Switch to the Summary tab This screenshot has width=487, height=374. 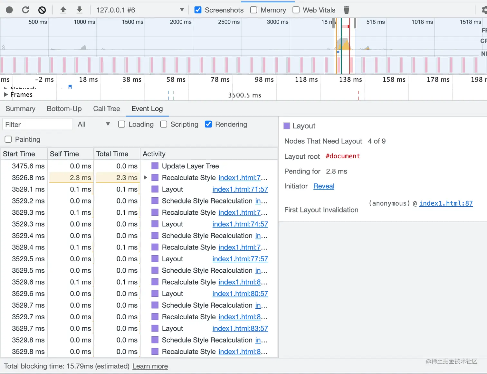21,109
